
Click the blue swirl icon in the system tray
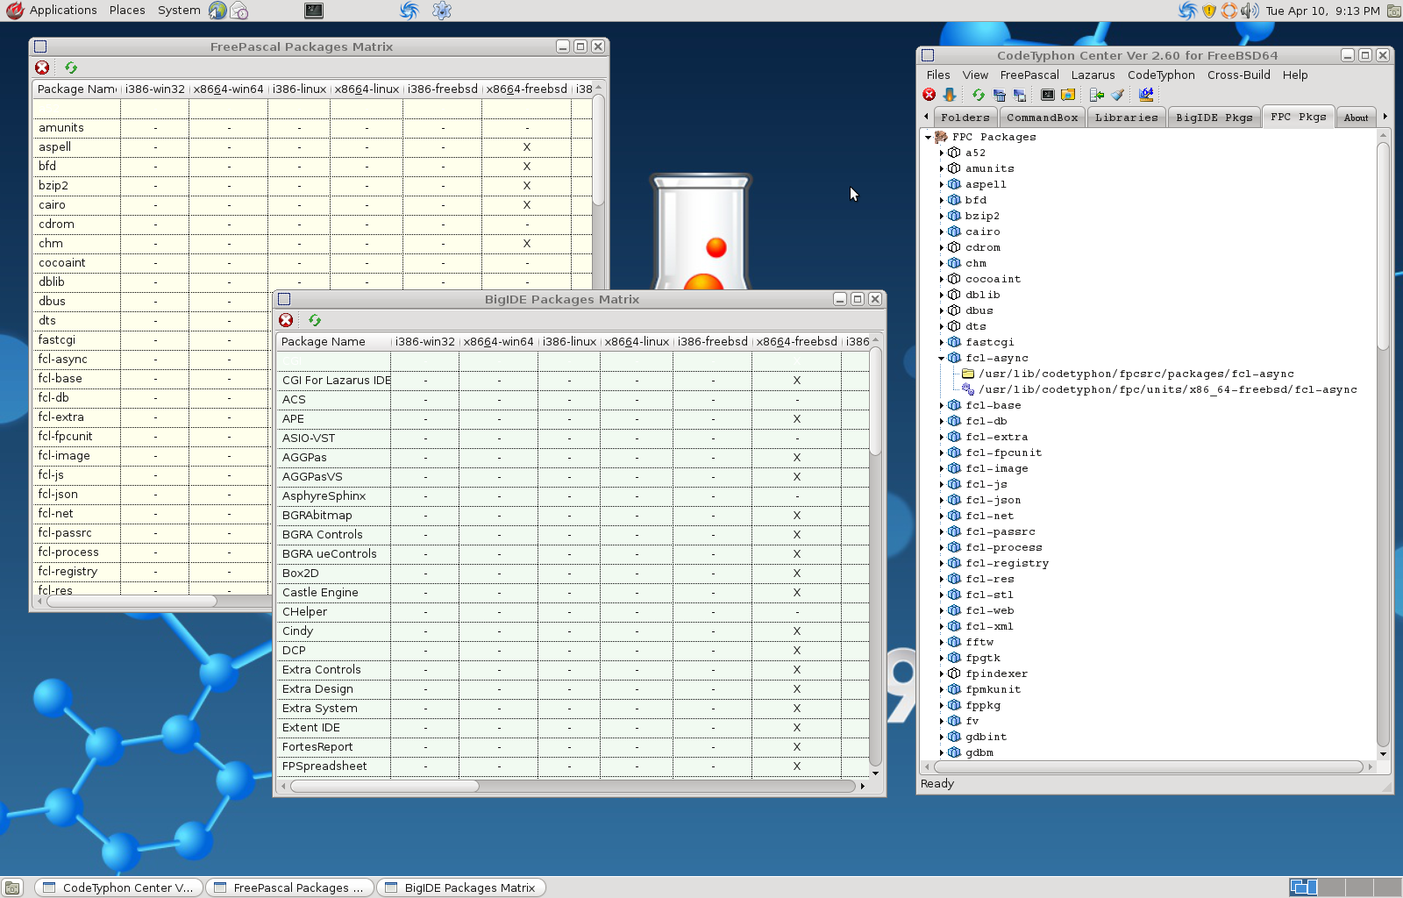(x=1187, y=11)
